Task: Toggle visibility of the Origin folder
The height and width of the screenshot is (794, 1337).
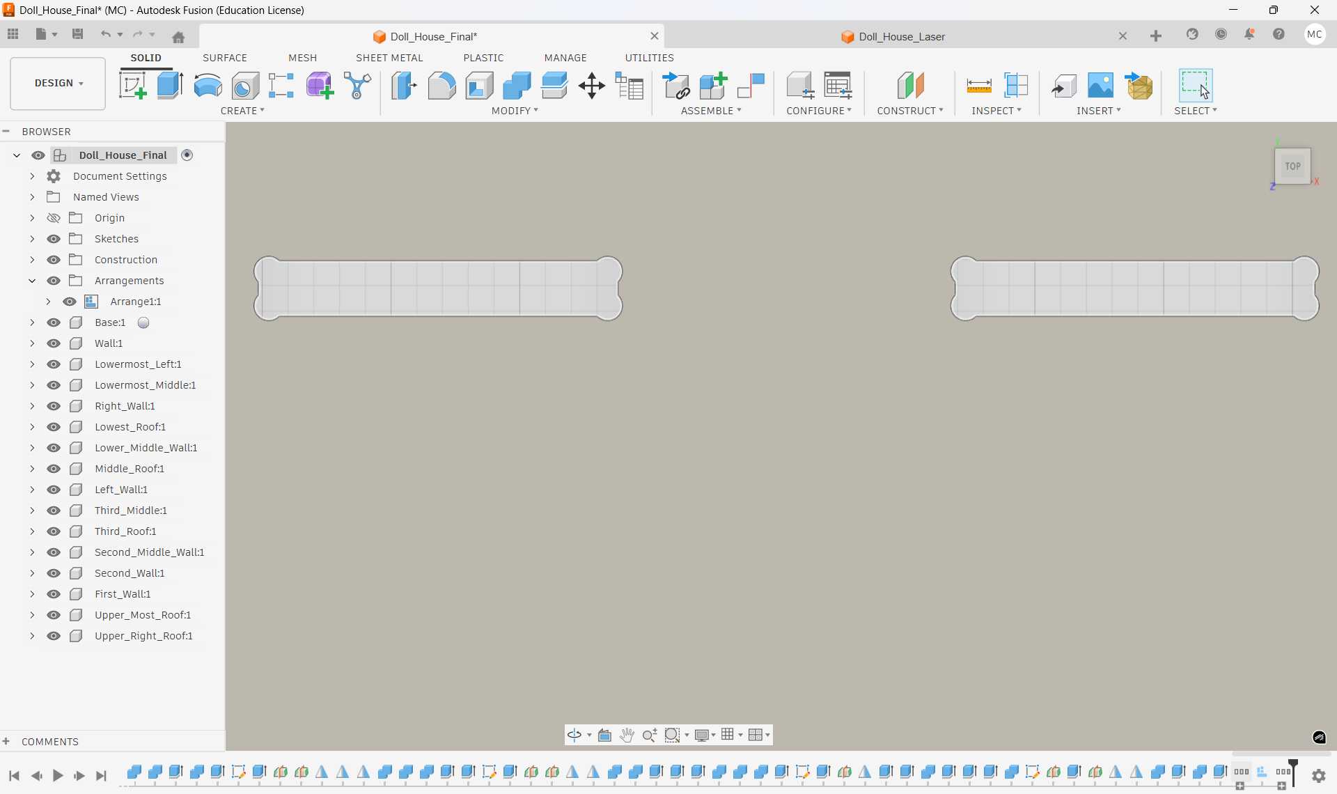Action: pos(54,218)
